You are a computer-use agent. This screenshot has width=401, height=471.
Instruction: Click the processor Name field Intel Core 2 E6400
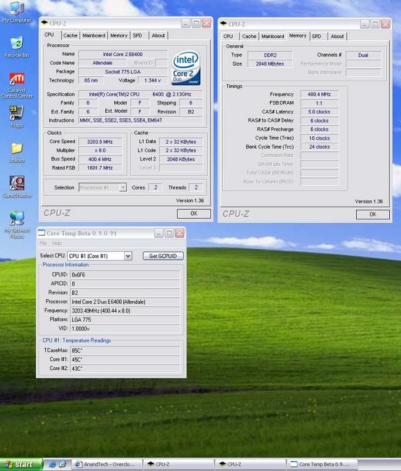point(122,54)
